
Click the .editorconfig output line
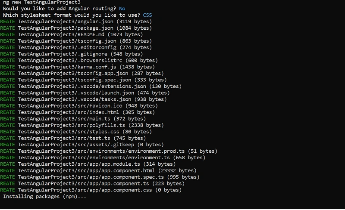click(76, 48)
